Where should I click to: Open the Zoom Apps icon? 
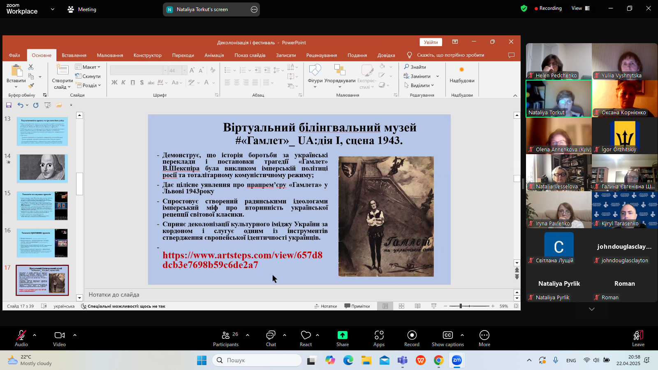379,338
